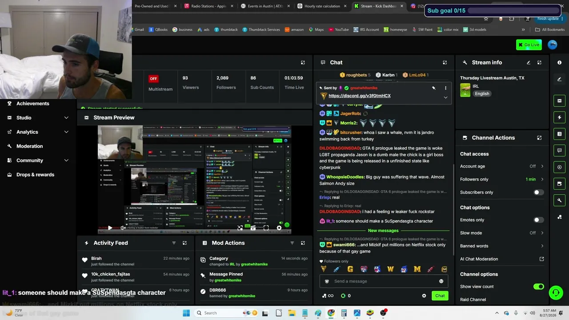Open the profile avatar menu

553,44
